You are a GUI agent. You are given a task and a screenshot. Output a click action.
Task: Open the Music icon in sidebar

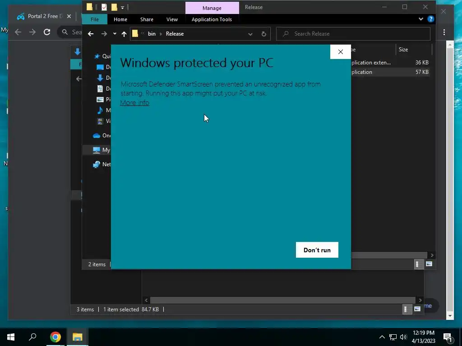click(100, 110)
